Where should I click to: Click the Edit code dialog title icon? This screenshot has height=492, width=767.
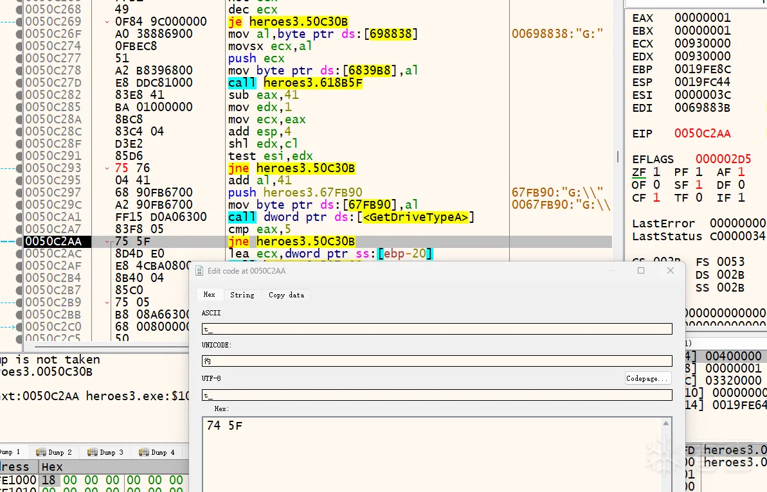[199, 271]
